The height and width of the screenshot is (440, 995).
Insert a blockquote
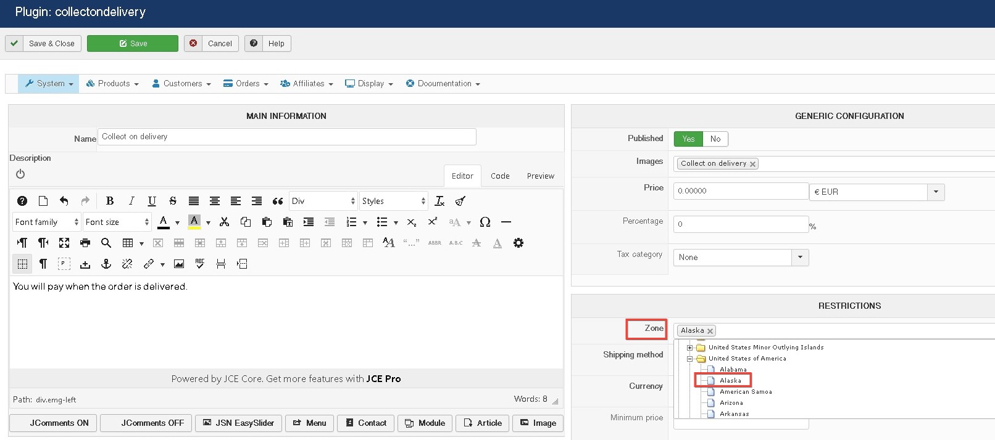pos(278,201)
